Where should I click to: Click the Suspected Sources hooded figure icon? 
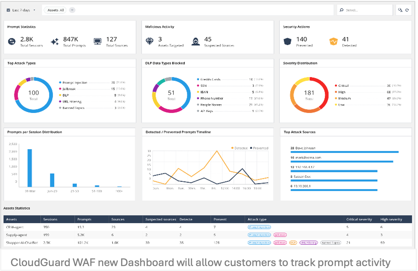point(195,42)
